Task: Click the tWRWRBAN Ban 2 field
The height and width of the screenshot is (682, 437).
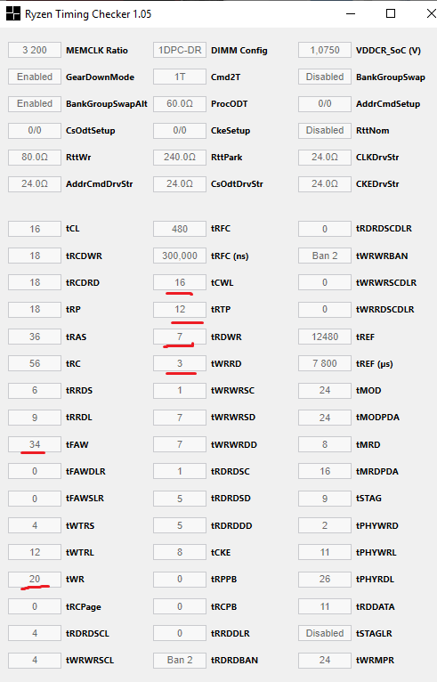Action: tap(325, 256)
